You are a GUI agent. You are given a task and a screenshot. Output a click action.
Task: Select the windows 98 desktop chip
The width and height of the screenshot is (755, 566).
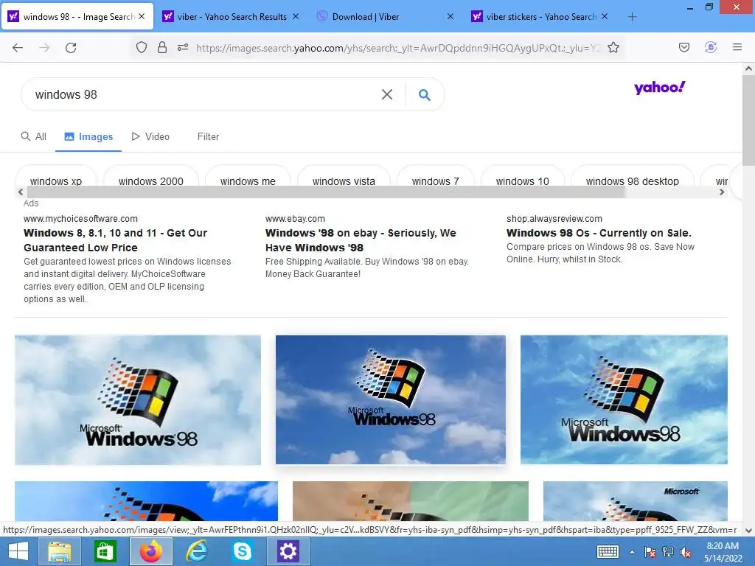coord(632,181)
